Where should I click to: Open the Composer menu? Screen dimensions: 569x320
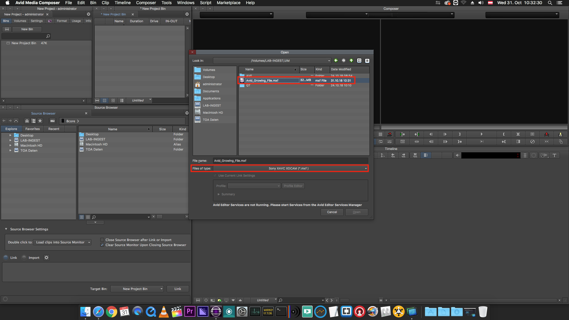tap(146, 3)
